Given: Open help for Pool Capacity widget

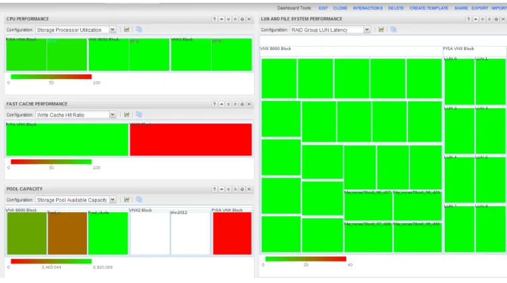Looking at the screenshot, I should coord(214,189).
